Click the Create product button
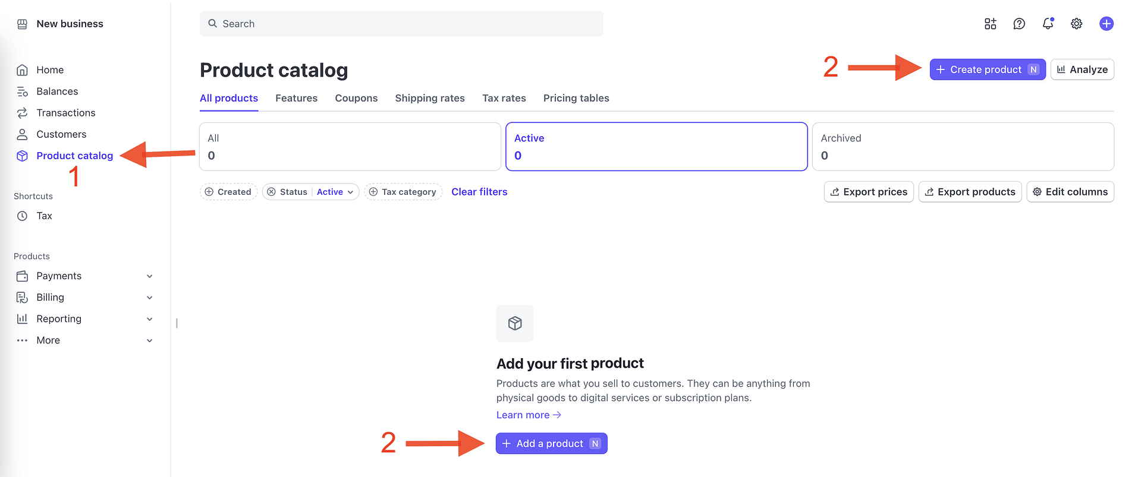Image resolution: width=1141 pixels, height=477 pixels. 987,70
